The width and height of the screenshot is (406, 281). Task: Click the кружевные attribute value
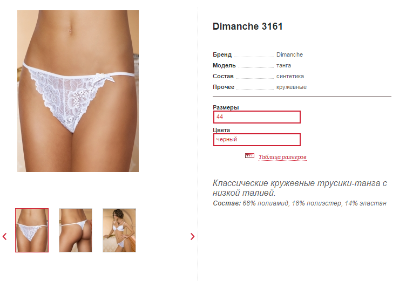tap(292, 87)
